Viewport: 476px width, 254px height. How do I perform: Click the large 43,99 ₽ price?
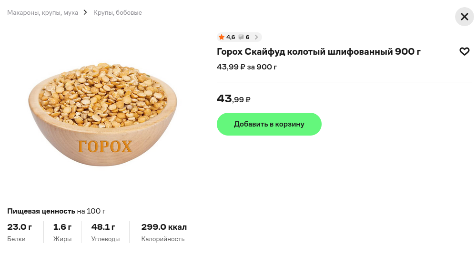click(233, 99)
